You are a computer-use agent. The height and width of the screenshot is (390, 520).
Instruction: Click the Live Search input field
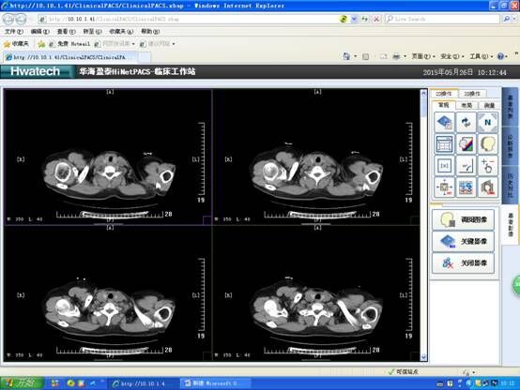(442, 19)
